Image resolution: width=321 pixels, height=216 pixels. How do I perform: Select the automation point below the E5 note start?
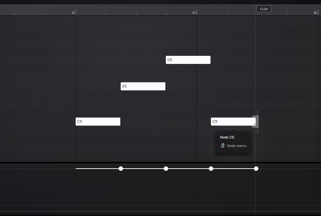[121, 169]
